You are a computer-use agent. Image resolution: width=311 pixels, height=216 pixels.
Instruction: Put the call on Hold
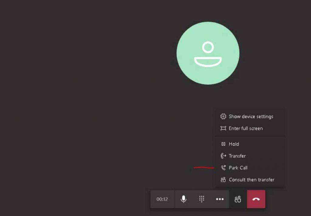250,144
